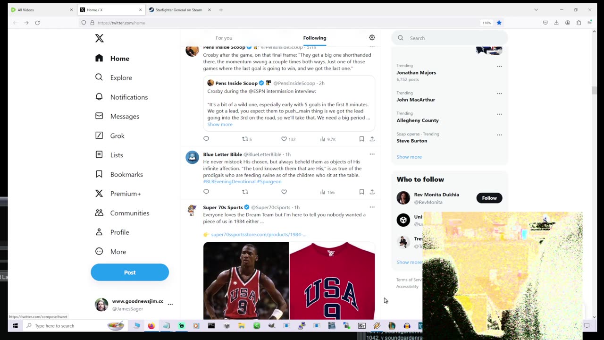Reply to the Blue Letter Bible tweet
604x340 pixels.
(x=206, y=192)
